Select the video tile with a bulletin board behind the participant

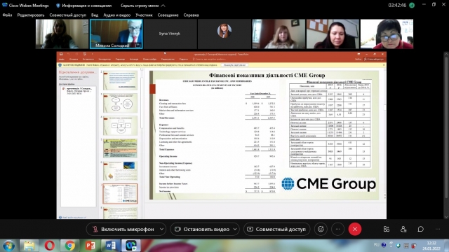(x=333, y=34)
